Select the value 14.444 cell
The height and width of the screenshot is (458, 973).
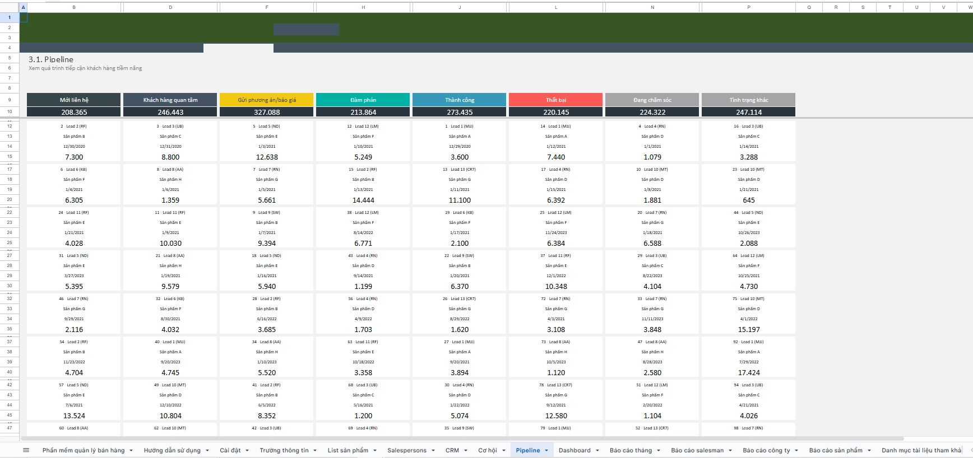[363, 200]
